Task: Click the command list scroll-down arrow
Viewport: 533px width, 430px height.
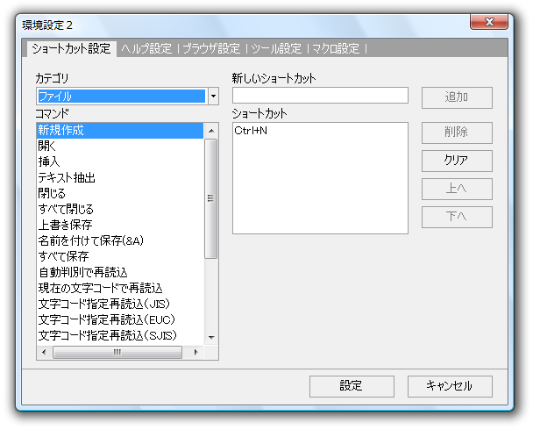Action: coord(211,338)
